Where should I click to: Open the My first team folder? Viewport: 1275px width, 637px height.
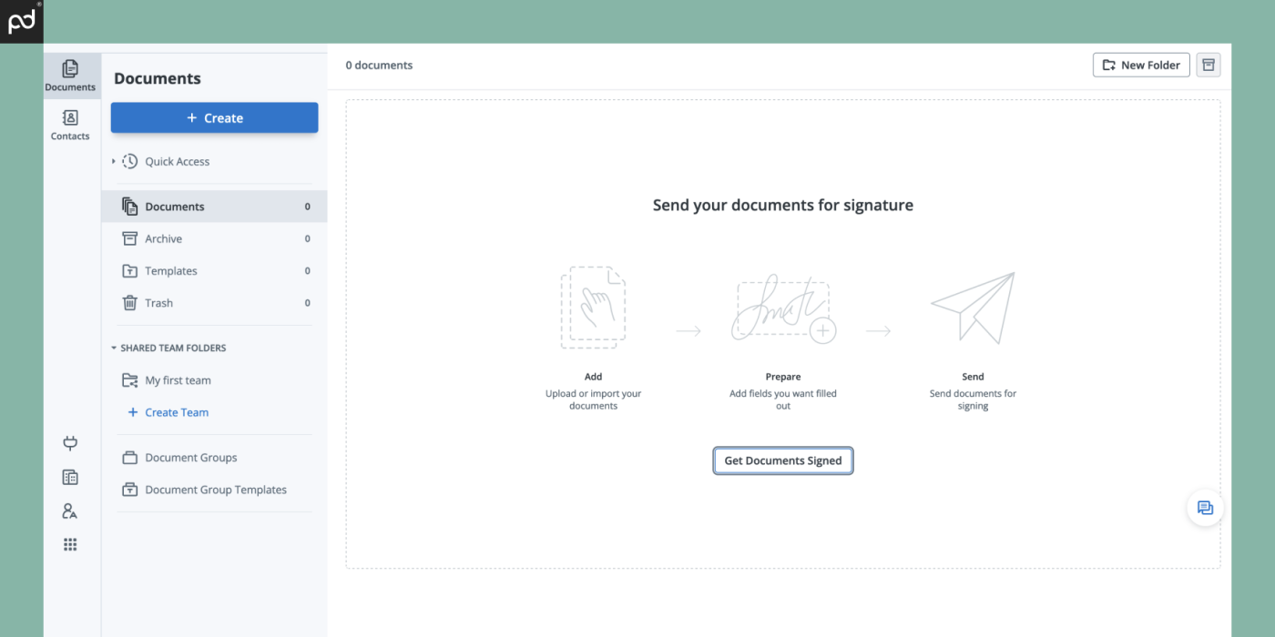click(178, 379)
